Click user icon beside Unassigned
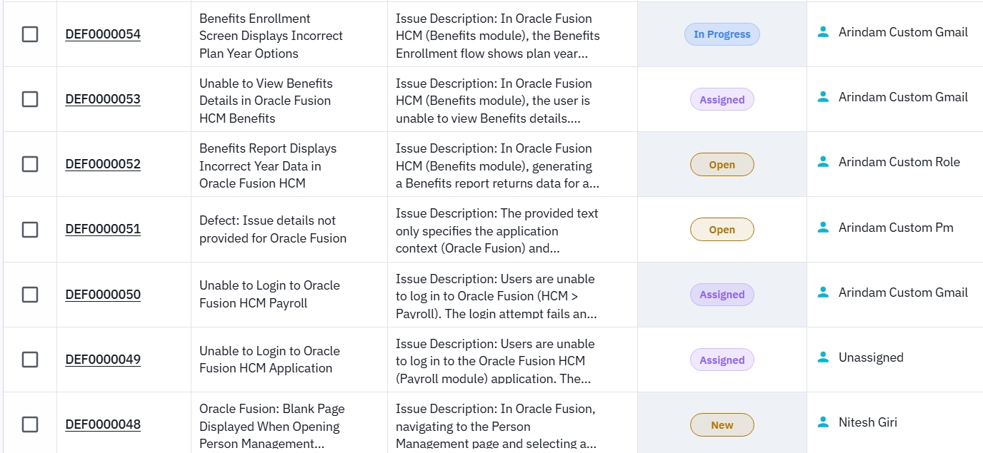The height and width of the screenshot is (453, 983). coord(823,357)
